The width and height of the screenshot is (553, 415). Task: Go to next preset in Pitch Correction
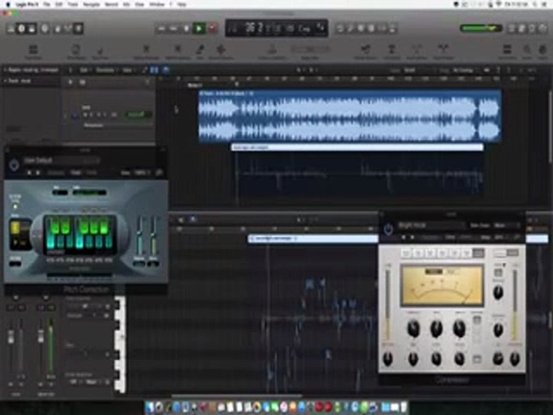[38, 173]
